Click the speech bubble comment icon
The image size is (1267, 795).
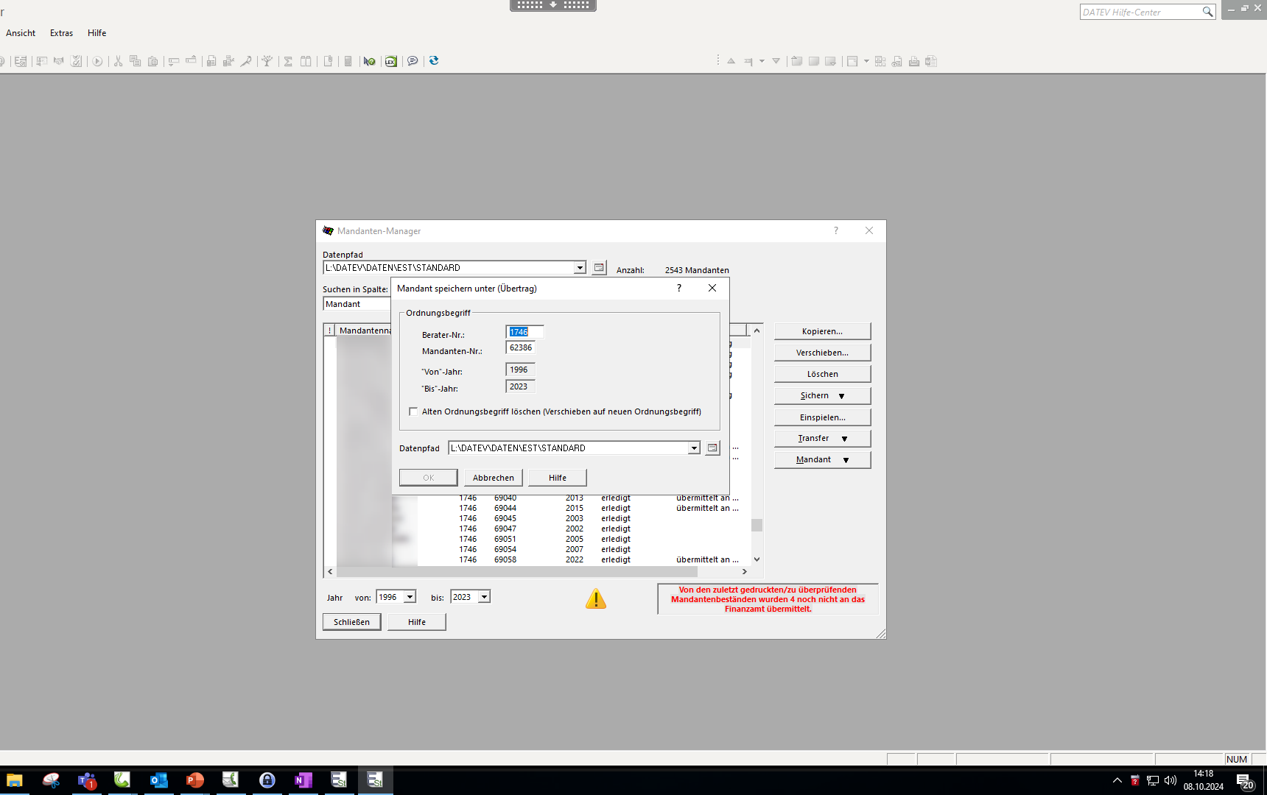click(413, 61)
